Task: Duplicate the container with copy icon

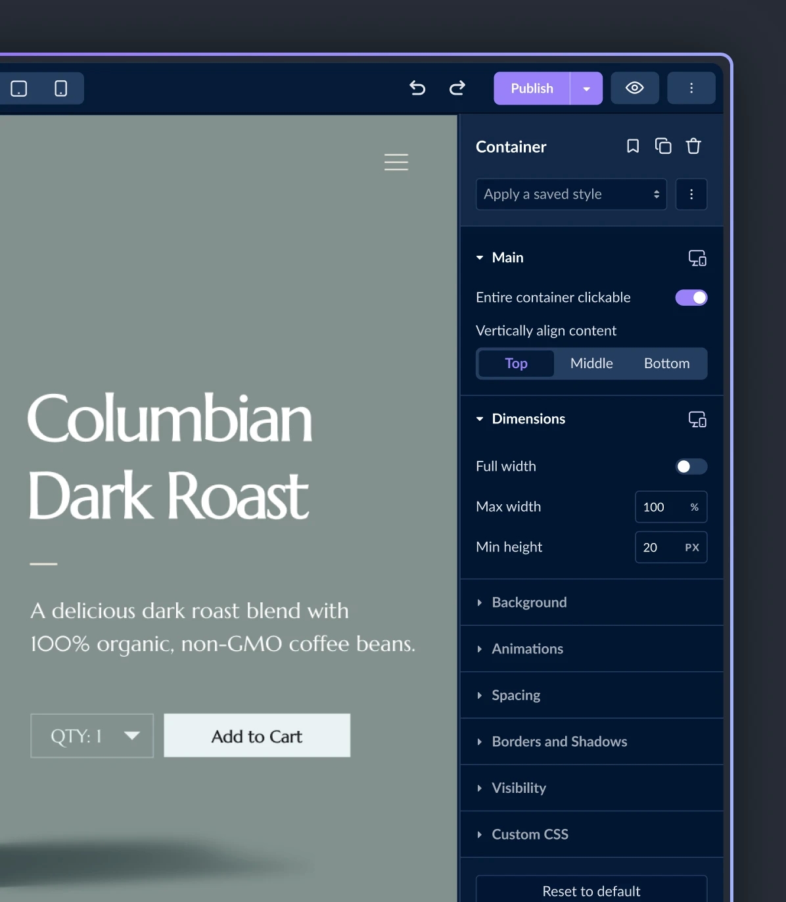Action: [x=663, y=146]
